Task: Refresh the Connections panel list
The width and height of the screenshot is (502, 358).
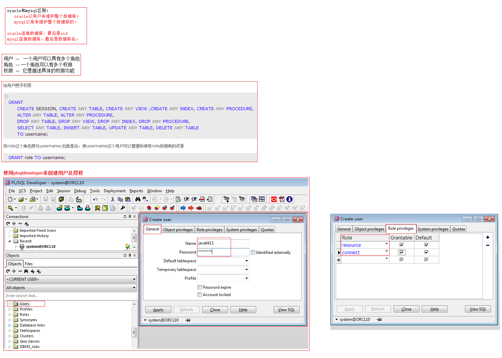Action: [8, 224]
